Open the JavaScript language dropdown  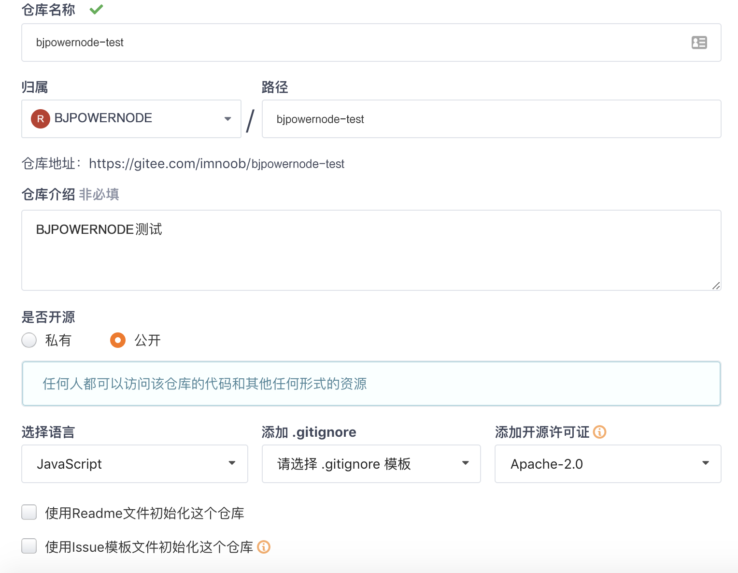click(134, 464)
